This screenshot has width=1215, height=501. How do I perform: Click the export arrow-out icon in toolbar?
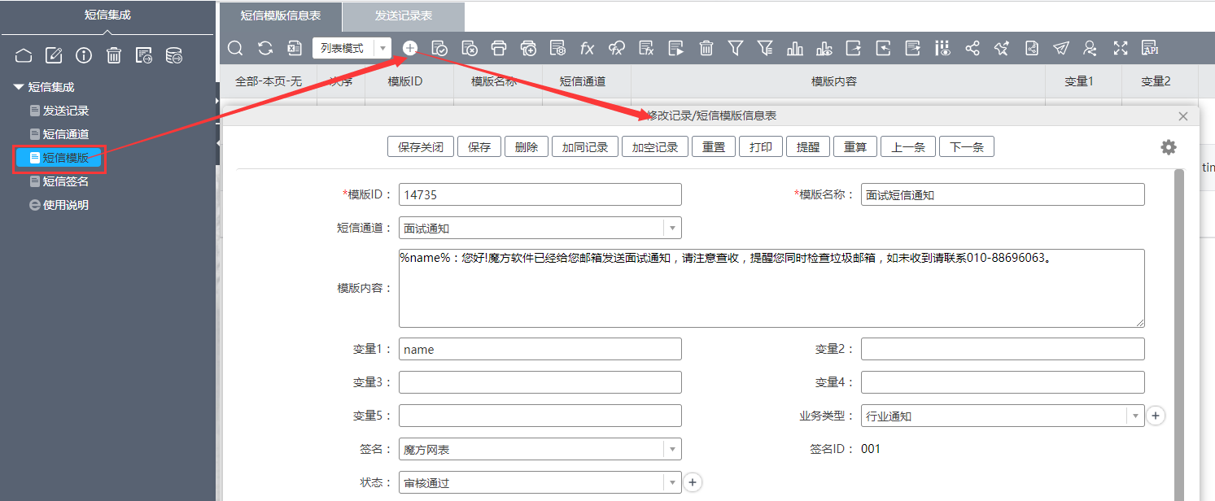pos(854,48)
